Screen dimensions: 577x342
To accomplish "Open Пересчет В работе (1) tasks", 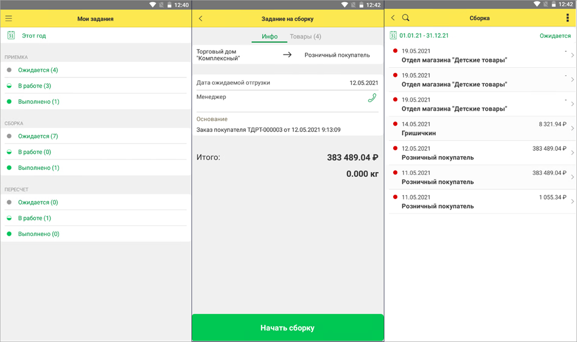I will click(x=34, y=218).
